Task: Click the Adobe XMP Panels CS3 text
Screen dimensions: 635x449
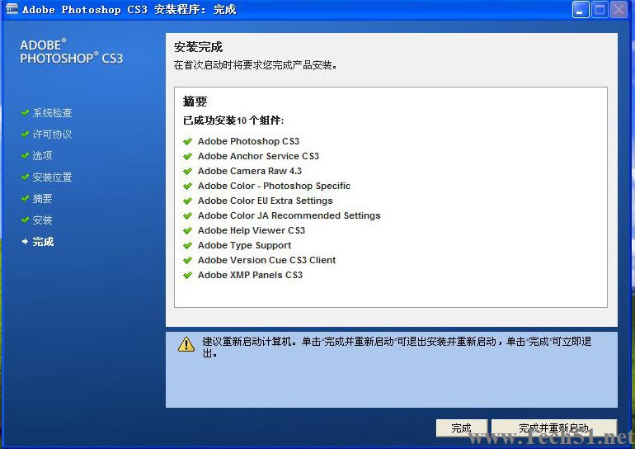Action: click(250, 275)
